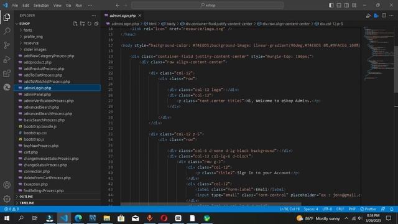Image resolution: width=398 pixels, height=224 pixels.
Task: Change line ending via CRLF
Action: 340,209
